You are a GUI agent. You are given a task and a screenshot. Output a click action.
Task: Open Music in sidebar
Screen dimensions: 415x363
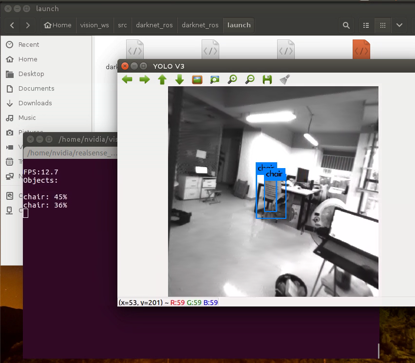point(27,117)
